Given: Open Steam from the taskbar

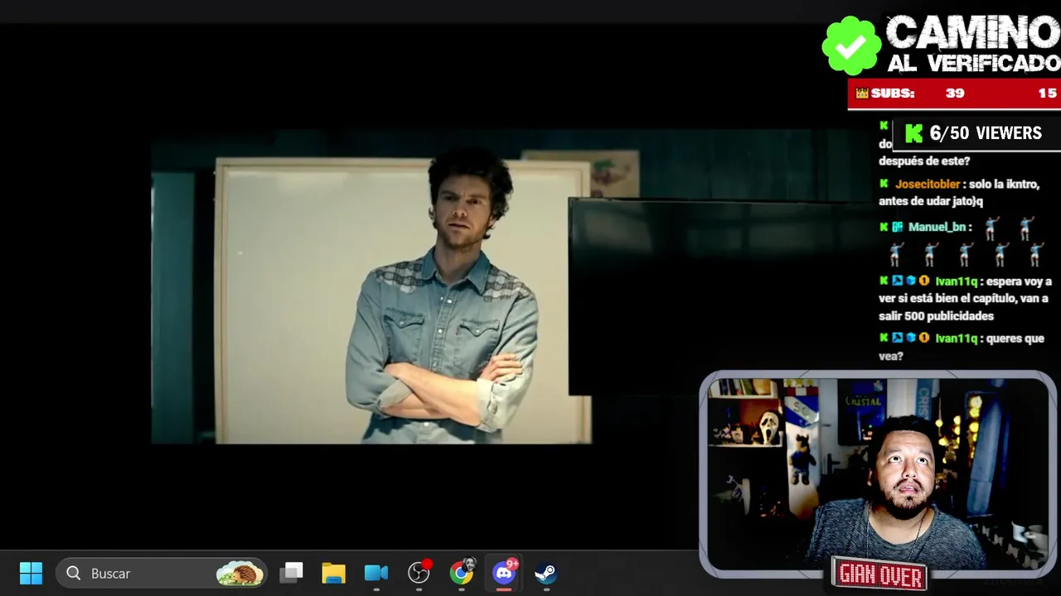Looking at the screenshot, I should (x=545, y=573).
